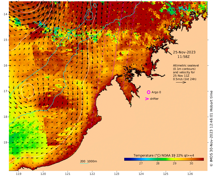Click the magenta Argo 0 circle marker
This screenshot has width=214, height=178.
[x=148, y=92]
